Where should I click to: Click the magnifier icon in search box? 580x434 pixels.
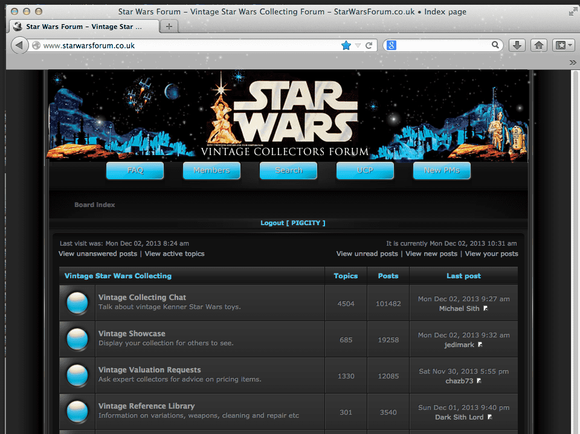pos(495,45)
